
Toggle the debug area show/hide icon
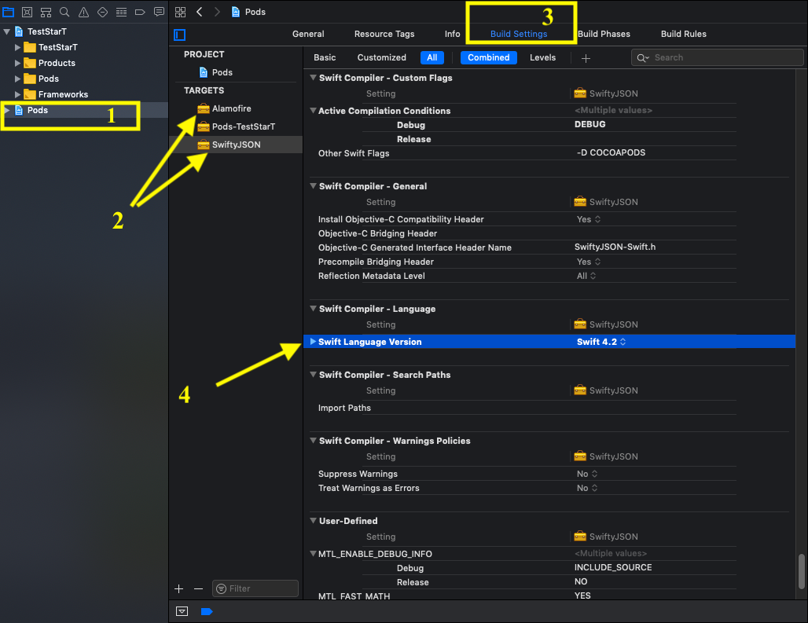(x=182, y=611)
